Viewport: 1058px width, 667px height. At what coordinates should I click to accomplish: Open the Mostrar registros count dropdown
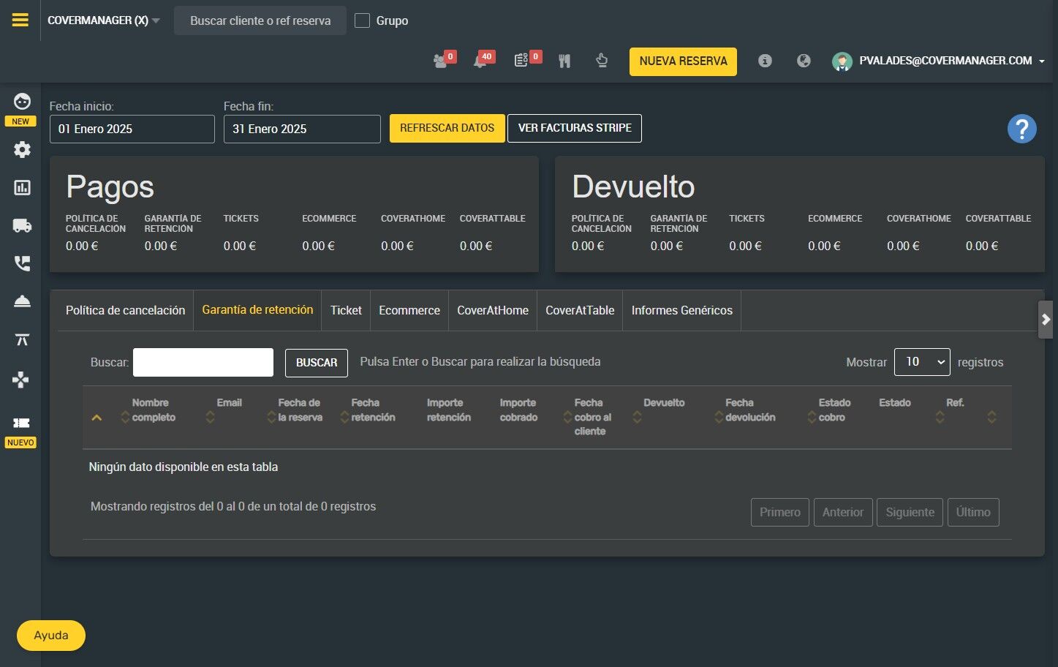pos(921,362)
